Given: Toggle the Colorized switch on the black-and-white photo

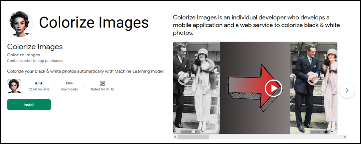Looking at the screenshot, I should point(195,132).
